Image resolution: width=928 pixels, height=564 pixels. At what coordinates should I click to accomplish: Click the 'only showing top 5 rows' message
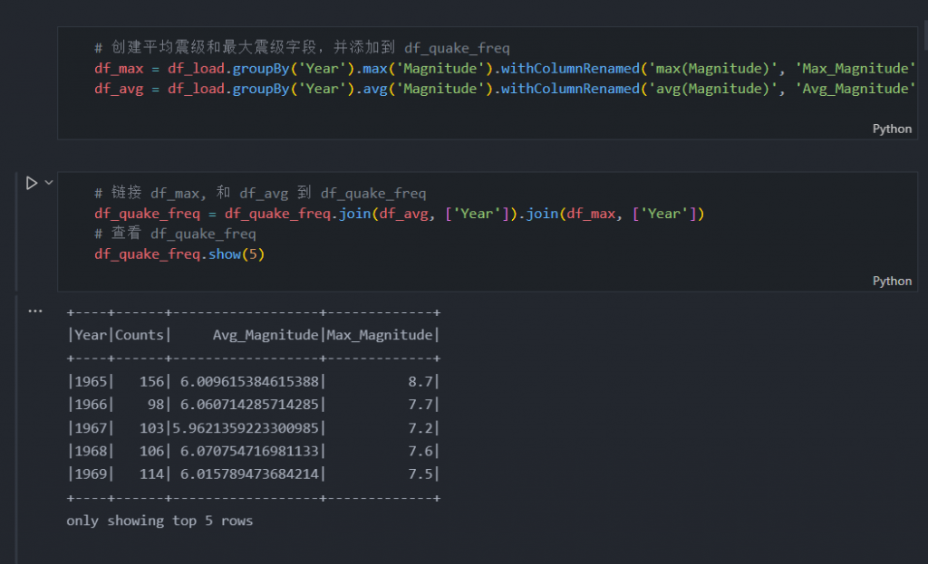(159, 521)
